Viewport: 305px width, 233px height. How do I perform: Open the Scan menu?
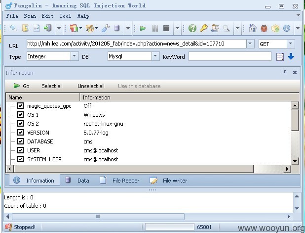coord(30,16)
